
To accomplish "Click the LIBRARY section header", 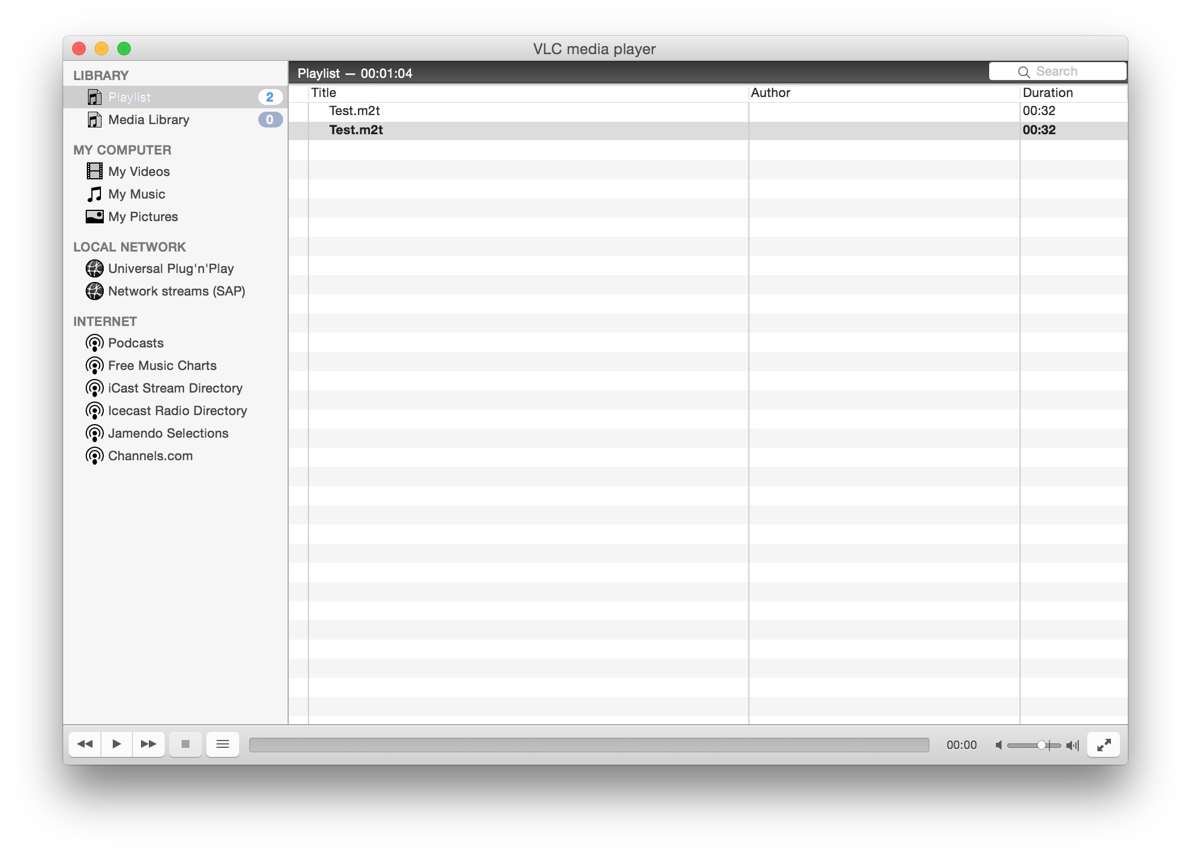I will [x=101, y=76].
